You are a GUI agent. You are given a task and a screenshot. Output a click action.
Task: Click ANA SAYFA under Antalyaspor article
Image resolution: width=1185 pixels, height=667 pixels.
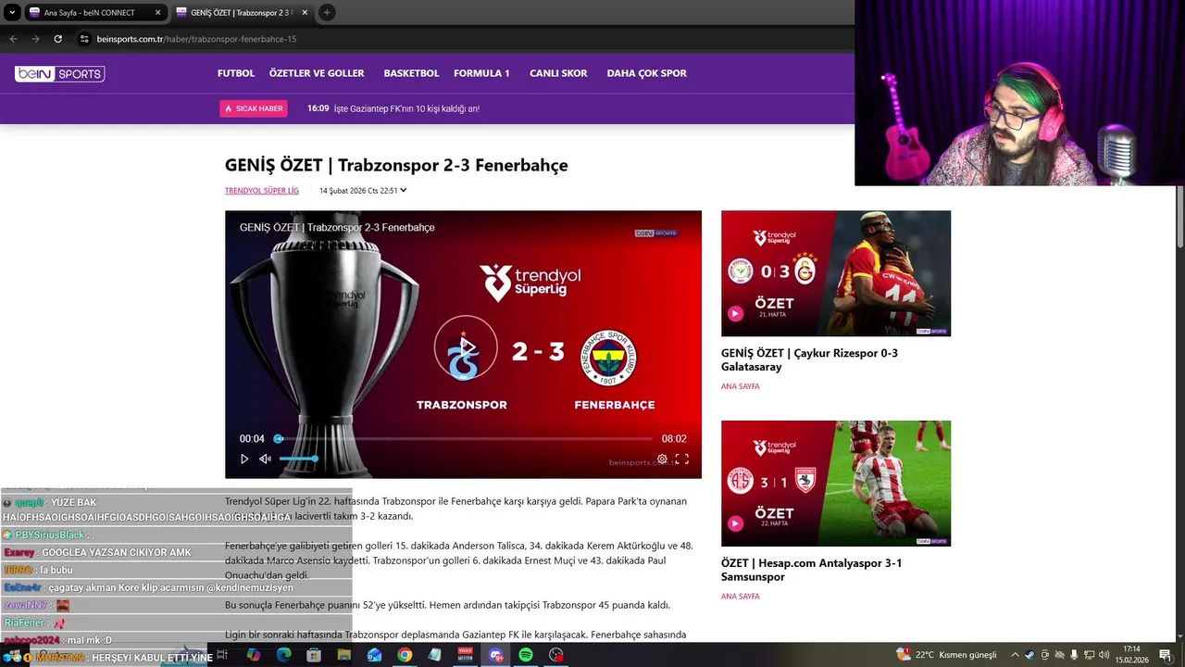741,597
